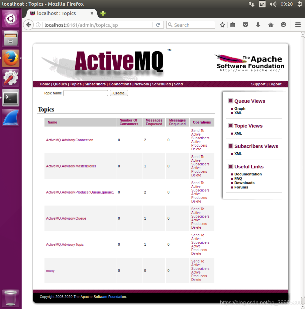Open the topic named many
Image resolution: width=305 pixels, height=309 pixels.
tap(50, 271)
